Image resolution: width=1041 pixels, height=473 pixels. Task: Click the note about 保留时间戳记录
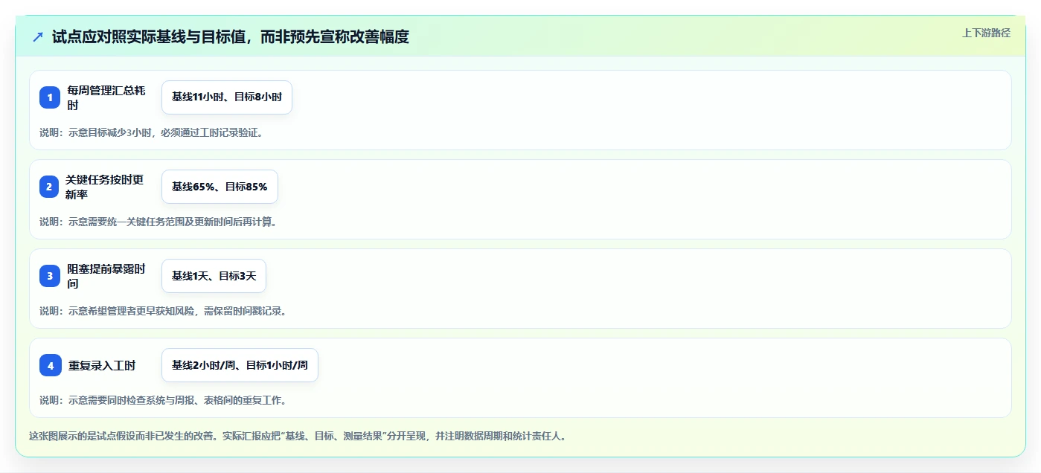163,311
